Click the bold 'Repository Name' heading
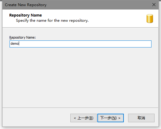This screenshot has width=161, height=129. tap(26, 15)
